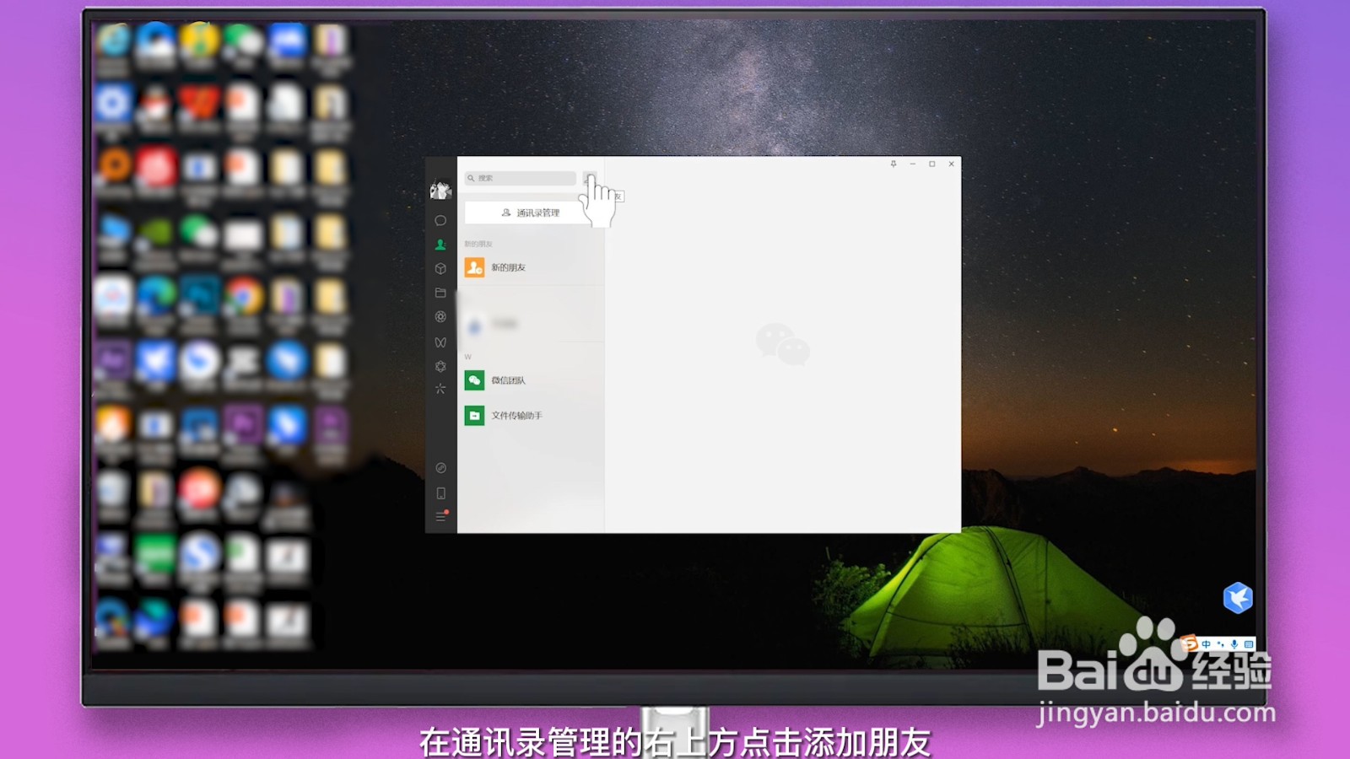The width and height of the screenshot is (1350, 759).
Task: Open the Collections (box) sidebar icon
Action: point(440,269)
